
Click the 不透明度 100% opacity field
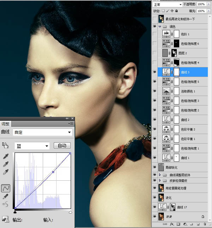click(x=202, y=4)
